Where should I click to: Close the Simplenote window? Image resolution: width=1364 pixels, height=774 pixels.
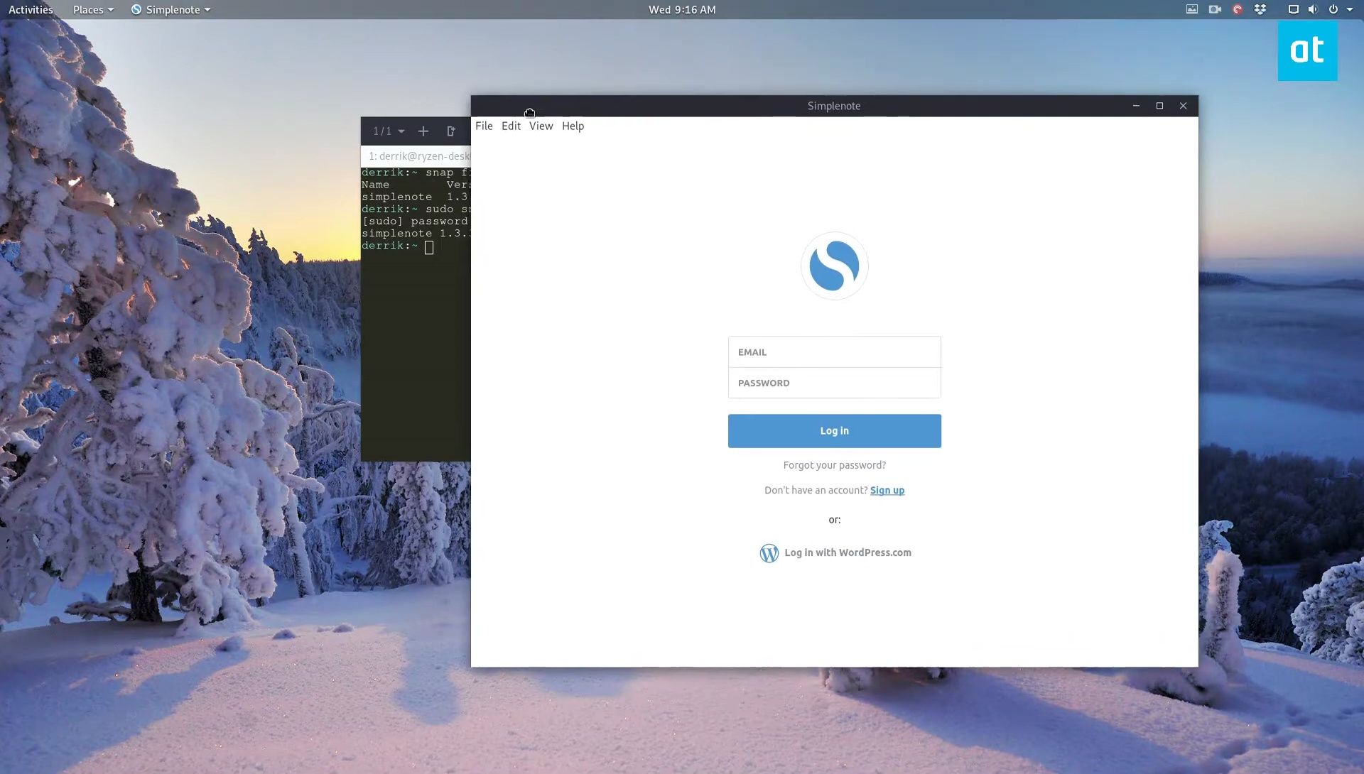[1183, 106]
